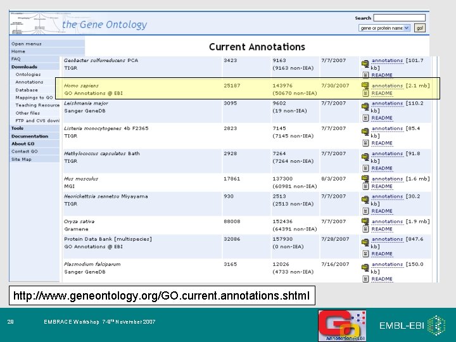This screenshot has width=456, height=342.
Task: Click the Homo sapiens README link
Action: point(382,93)
